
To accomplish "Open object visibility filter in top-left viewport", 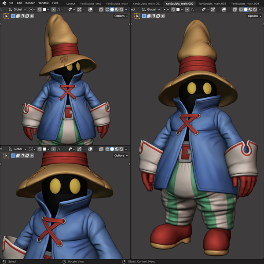I will click(x=71, y=10).
